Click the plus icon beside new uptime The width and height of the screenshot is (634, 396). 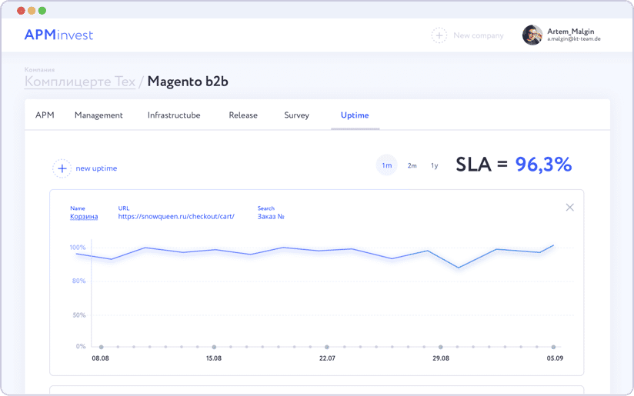(61, 168)
